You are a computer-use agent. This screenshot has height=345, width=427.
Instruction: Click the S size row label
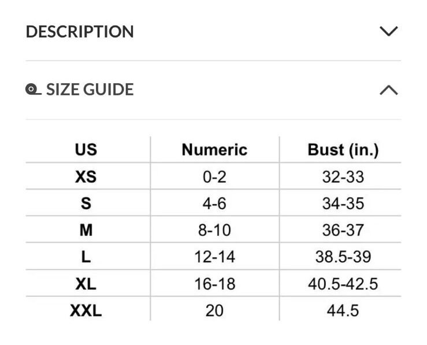[86, 203]
